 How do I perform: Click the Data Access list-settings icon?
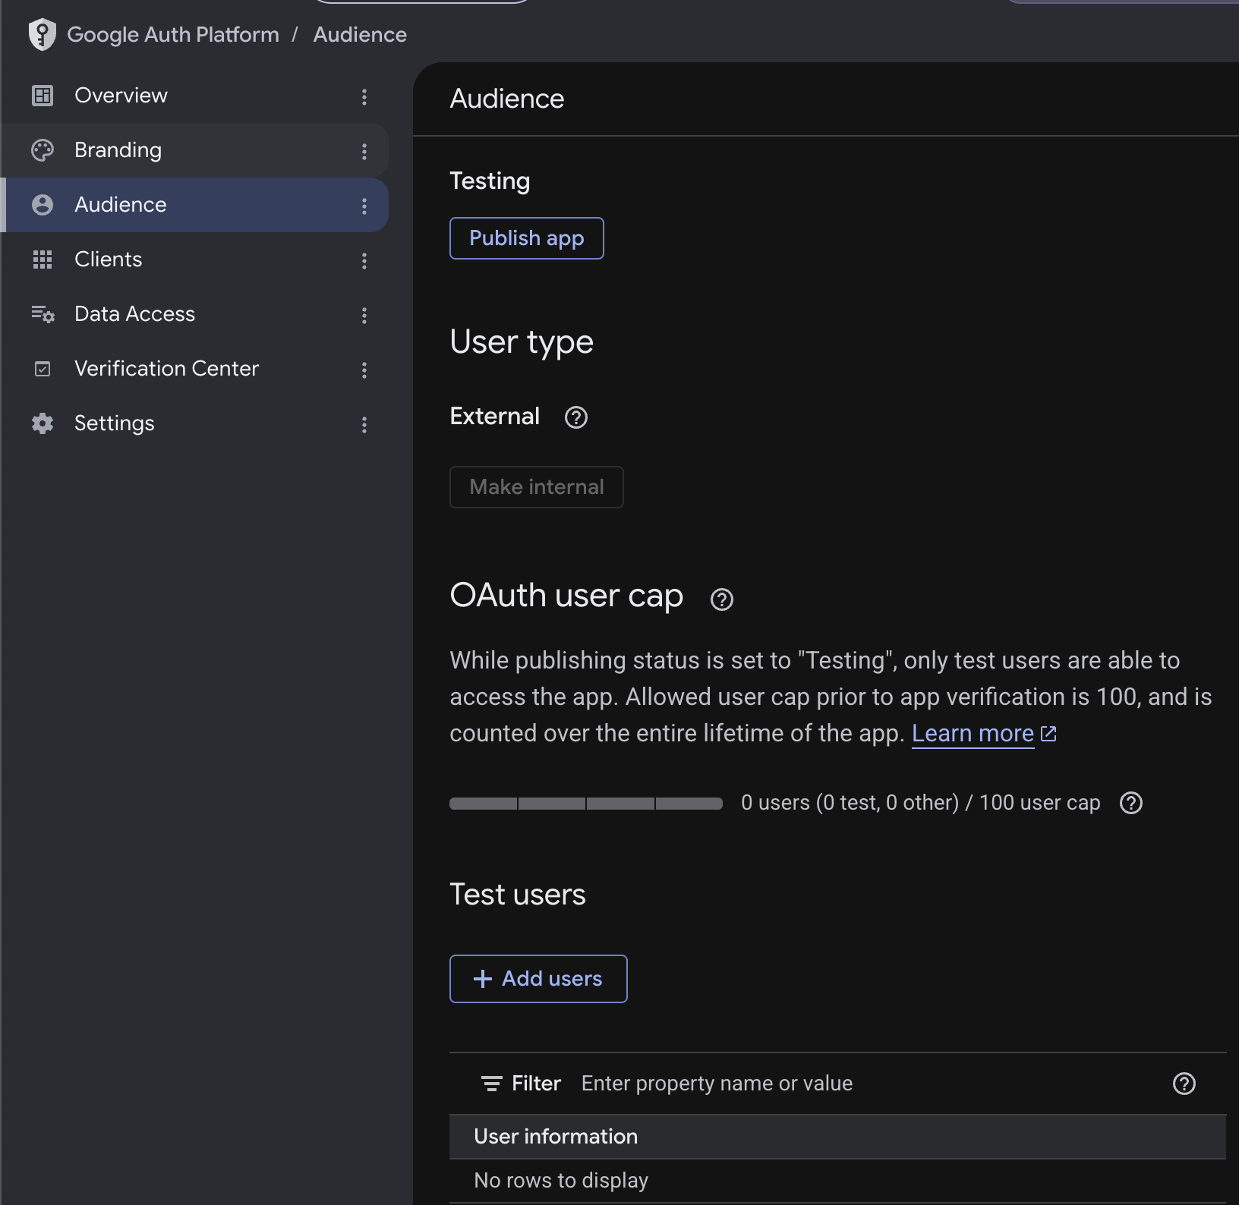coord(43,314)
